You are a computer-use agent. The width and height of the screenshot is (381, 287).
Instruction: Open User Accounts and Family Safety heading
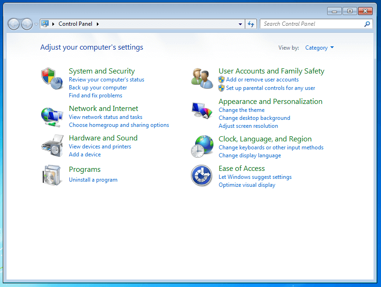coord(271,71)
